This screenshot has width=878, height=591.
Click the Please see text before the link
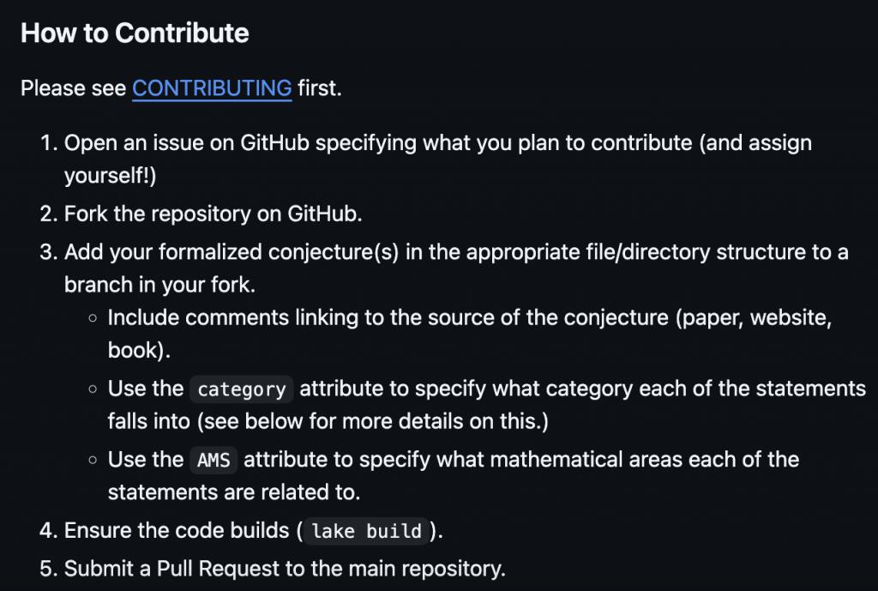74,88
